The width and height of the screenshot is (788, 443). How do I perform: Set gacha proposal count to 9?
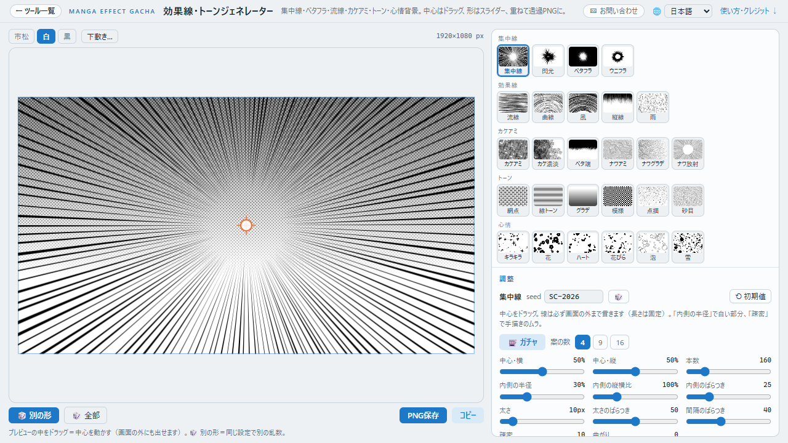click(x=600, y=343)
